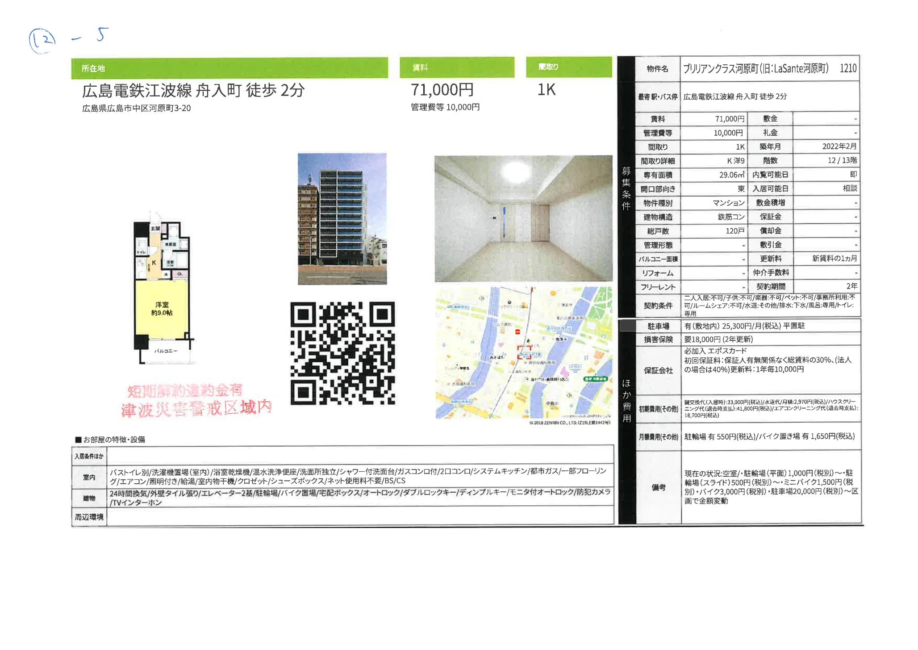Click the address 広島県広島市中区河原町3-20
918x650 pixels.
(136, 108)
